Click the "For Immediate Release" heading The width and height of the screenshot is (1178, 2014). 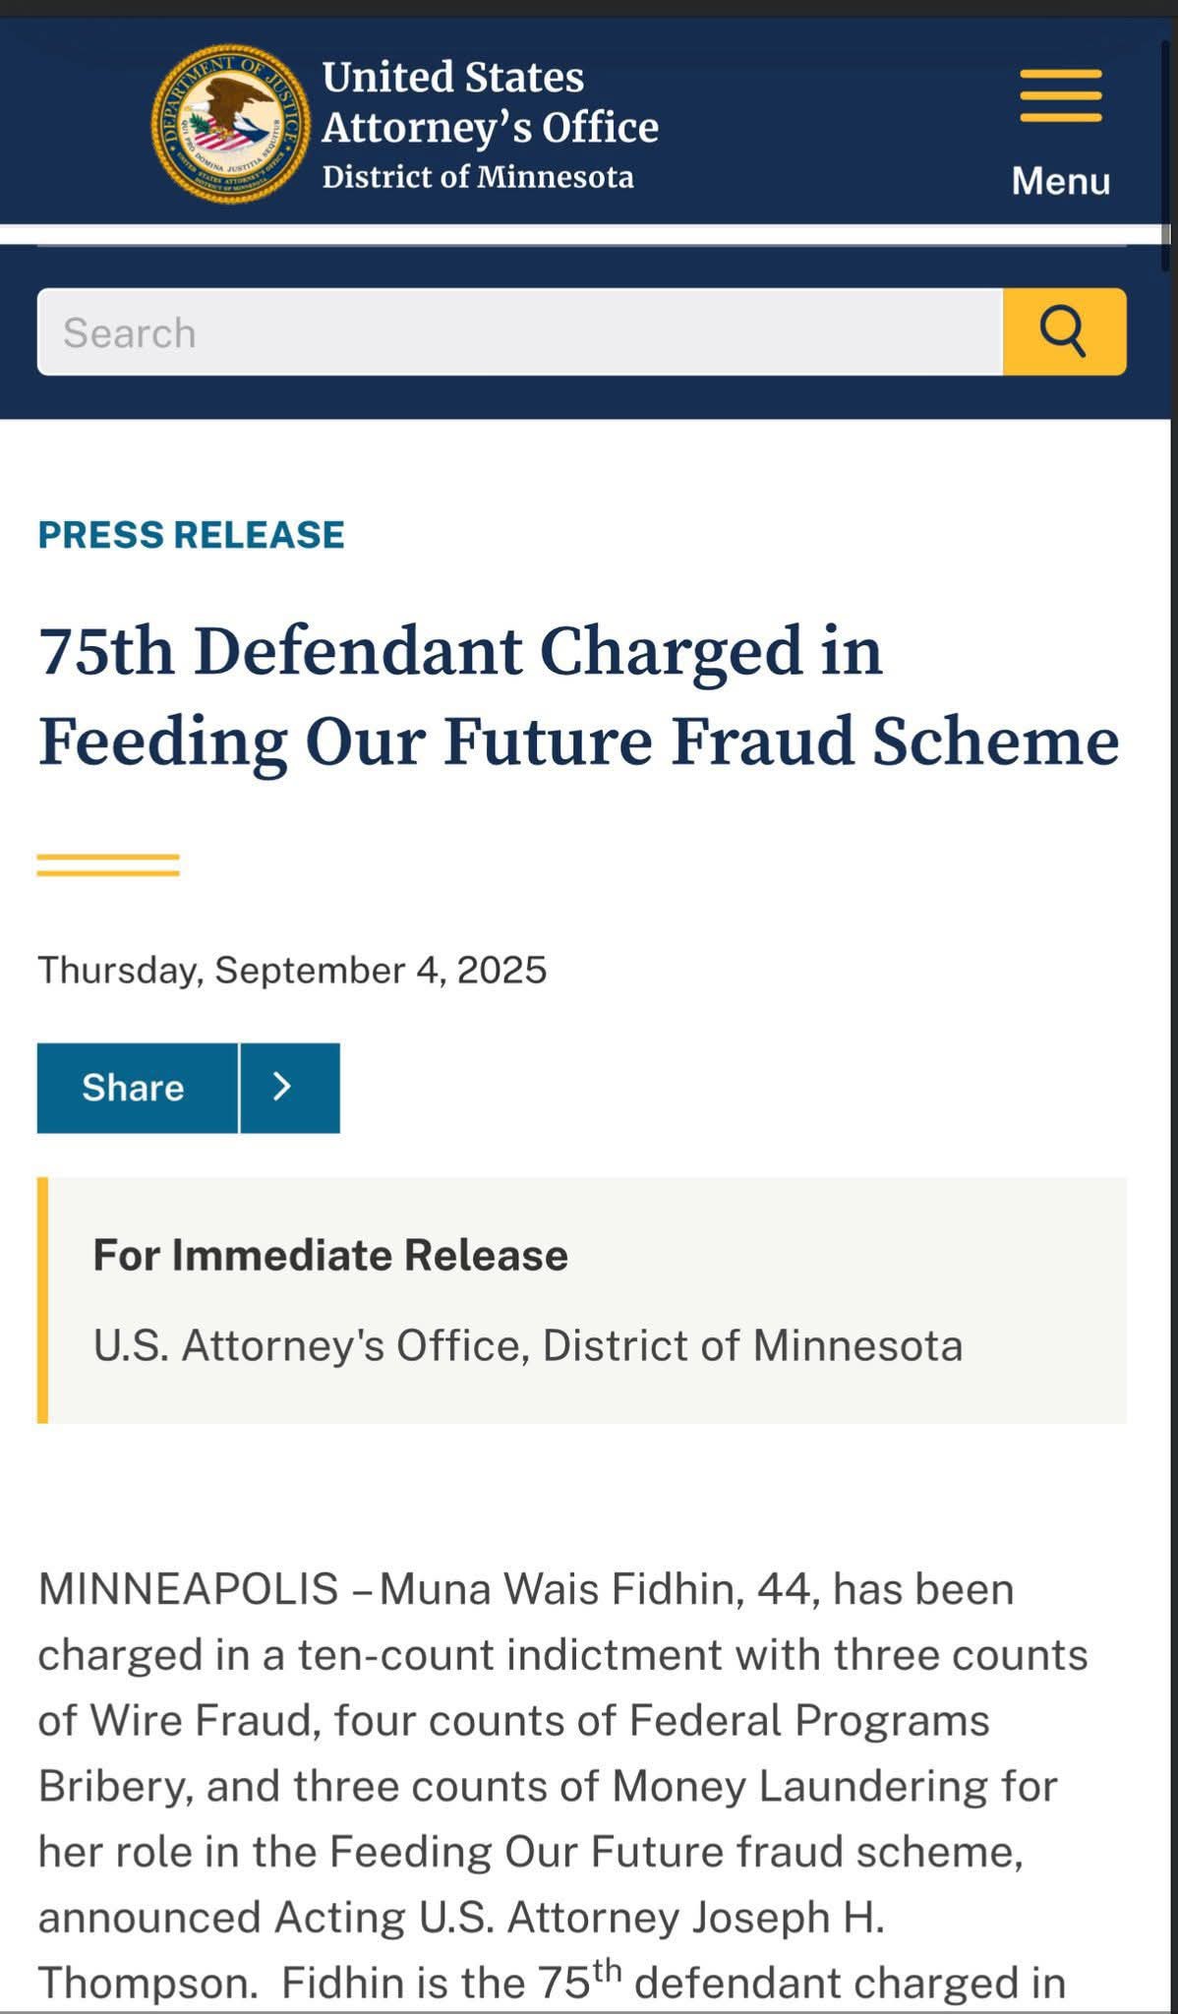(330, 1255)
